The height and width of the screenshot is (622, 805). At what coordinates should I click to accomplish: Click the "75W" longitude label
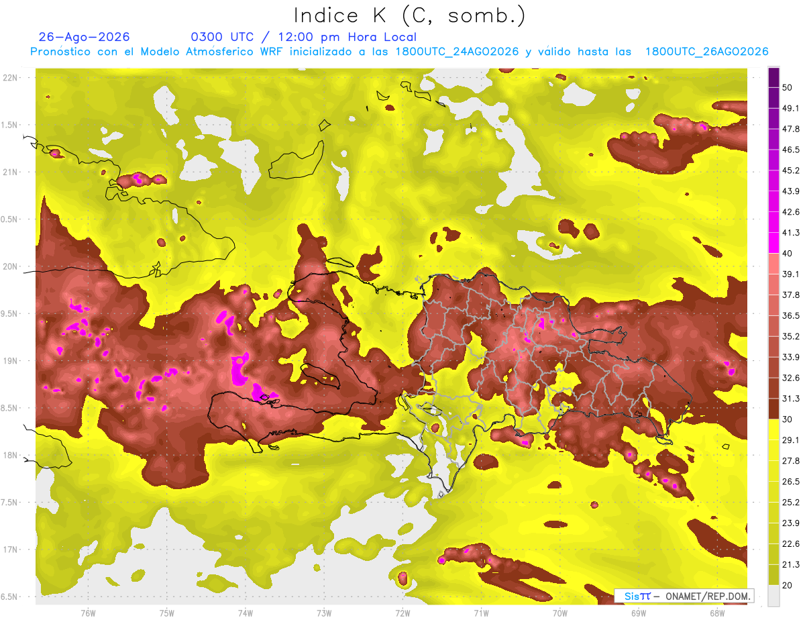click(166, 612)
